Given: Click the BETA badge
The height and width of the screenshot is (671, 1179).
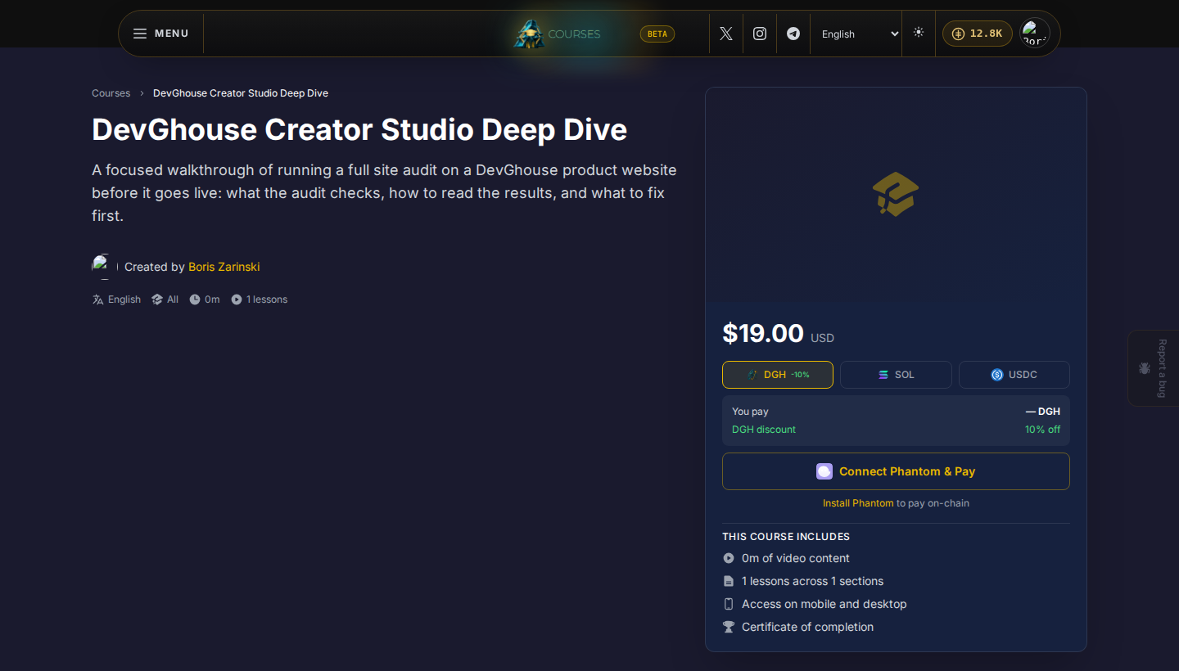Looking at the screenshot, I should [x=657, y=34].
